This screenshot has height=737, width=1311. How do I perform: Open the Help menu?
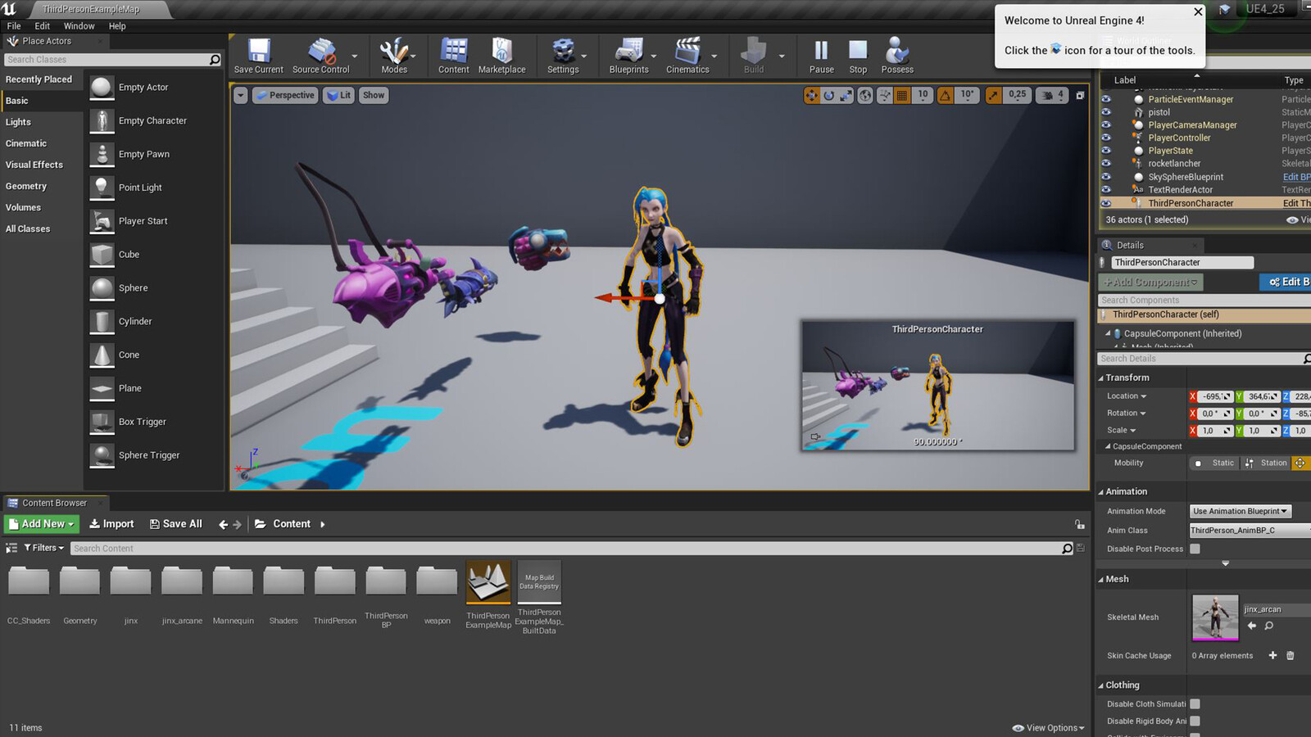pos(117,26)
